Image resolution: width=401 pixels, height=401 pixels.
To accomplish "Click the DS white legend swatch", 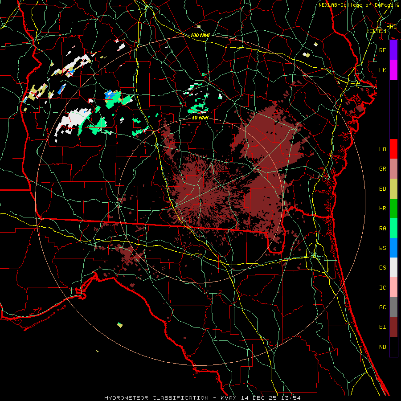I will pyautogui.click(x=393, y=267).
